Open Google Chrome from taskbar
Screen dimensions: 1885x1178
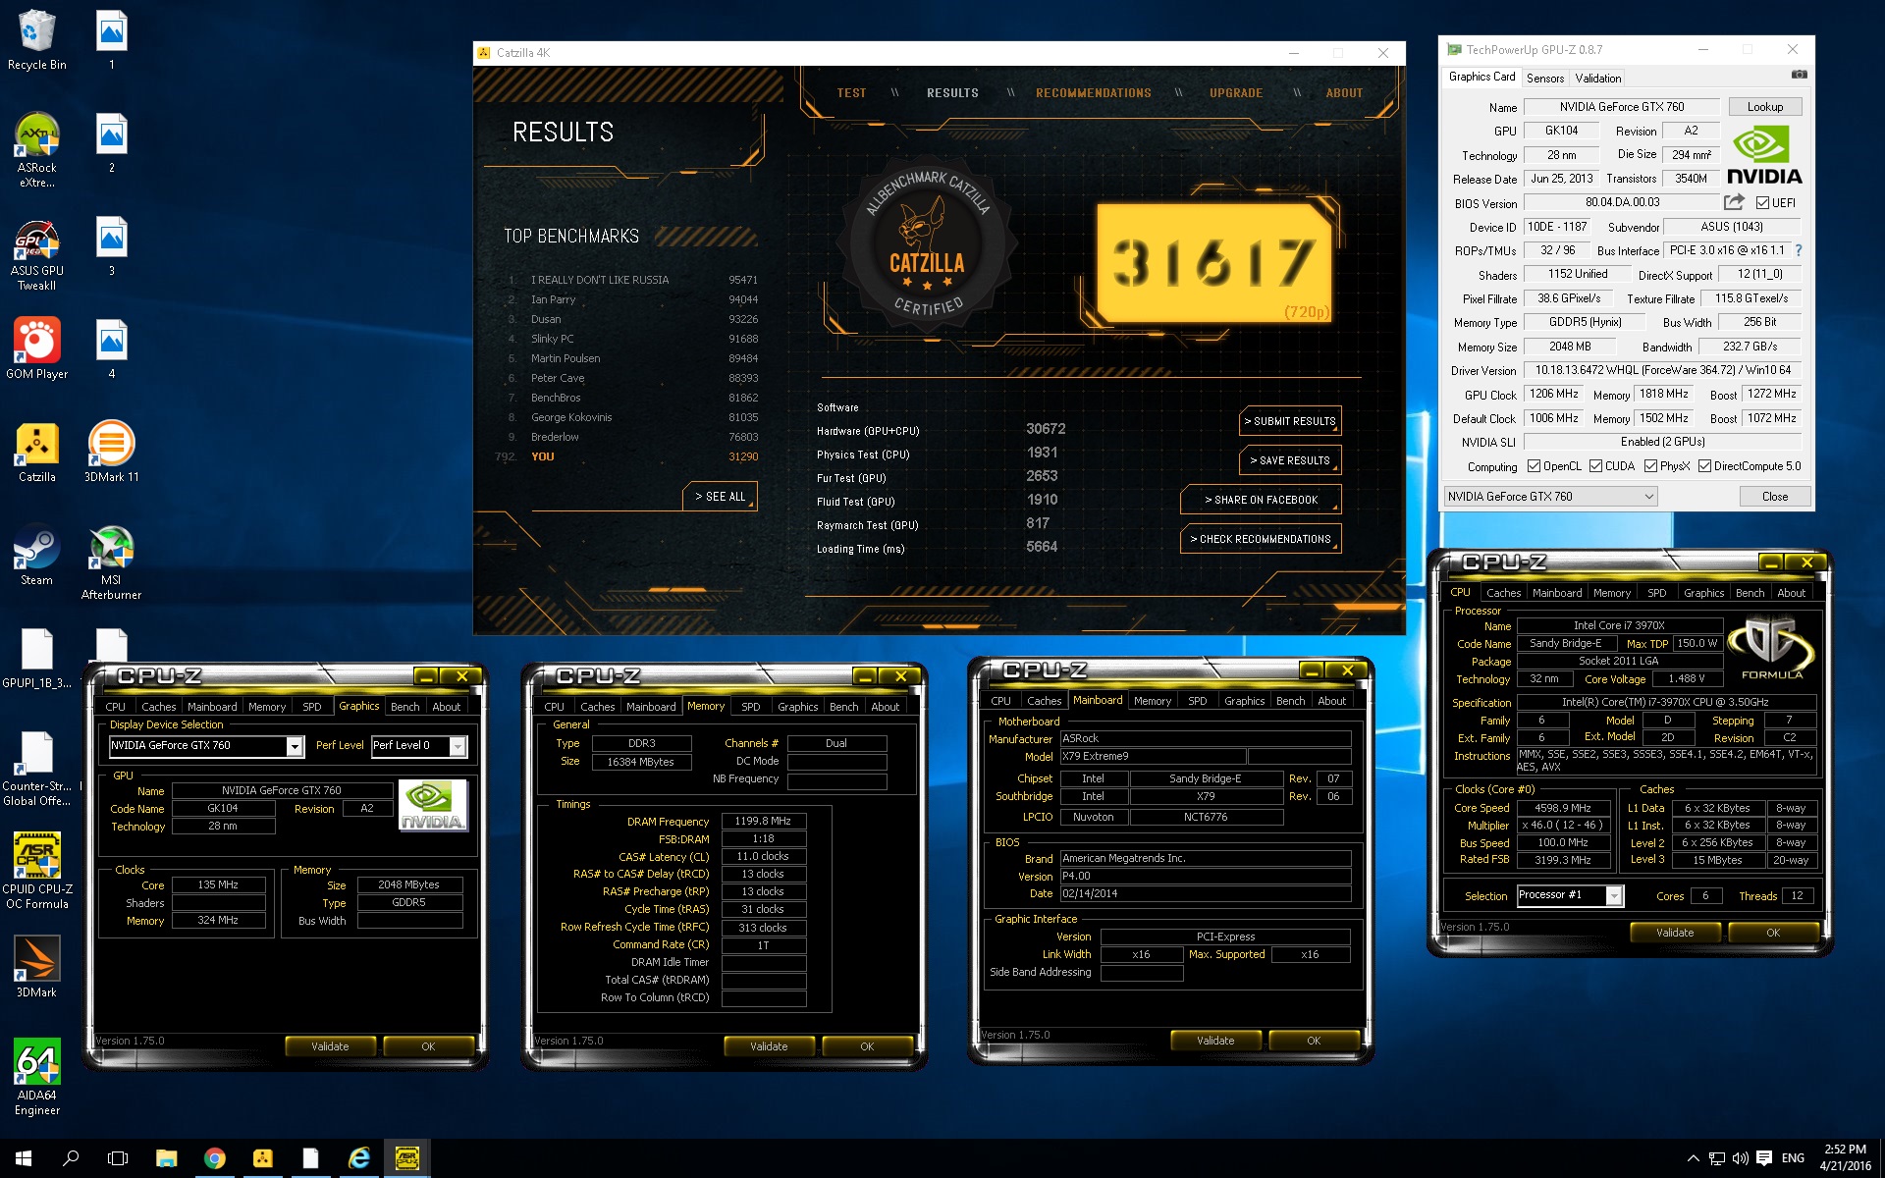(x=214, y=1158)
